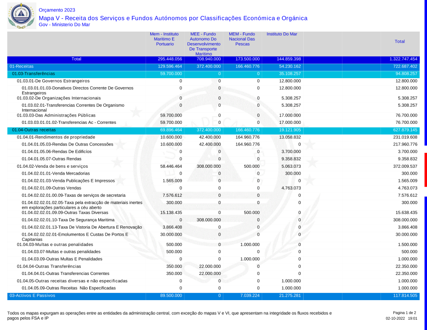Image resolution: width=427 pixels, height=330 pixels.
Task: Select the Mapa V report title
Action: pyautogui.click(x=173, y=18)
